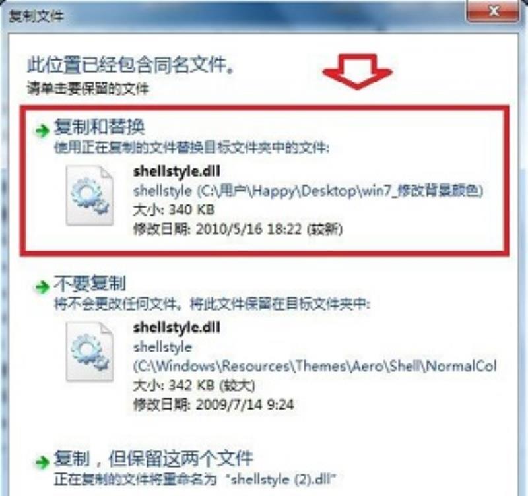Screen dimensions: 528x496
Task: Click the destination shellstyle.dll file name
Action: 177,327
